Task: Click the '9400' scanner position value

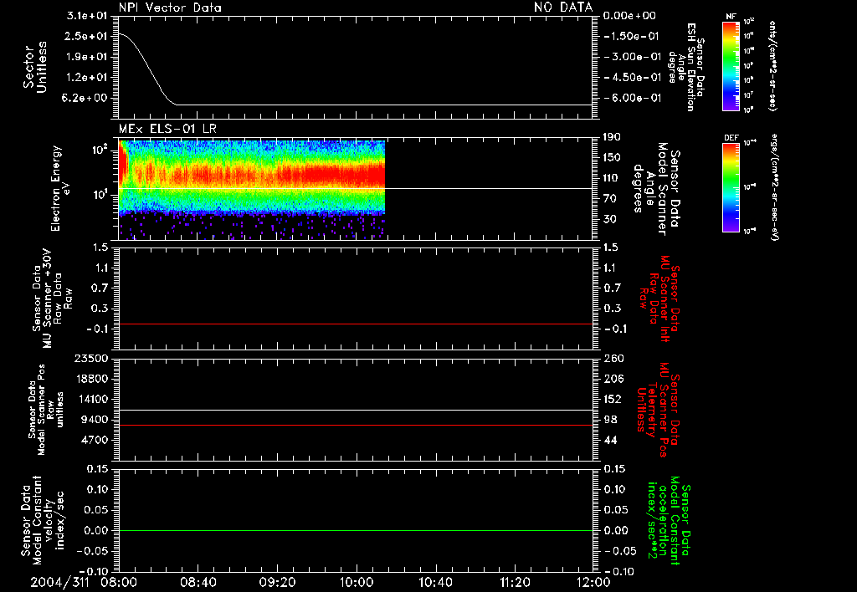Action: pyautogui.click(x=94, y=420)
